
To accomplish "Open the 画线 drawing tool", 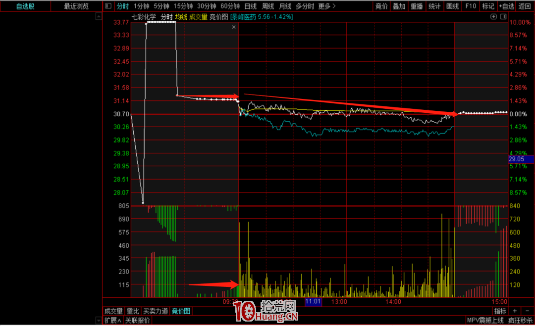I will [x=452, y=6].
